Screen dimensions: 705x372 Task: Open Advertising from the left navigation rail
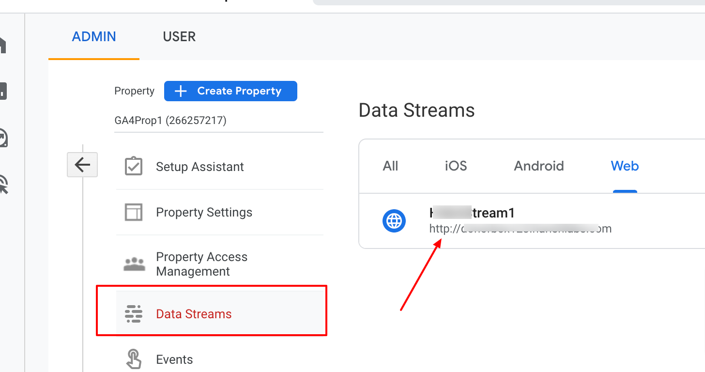coord(3,185)
